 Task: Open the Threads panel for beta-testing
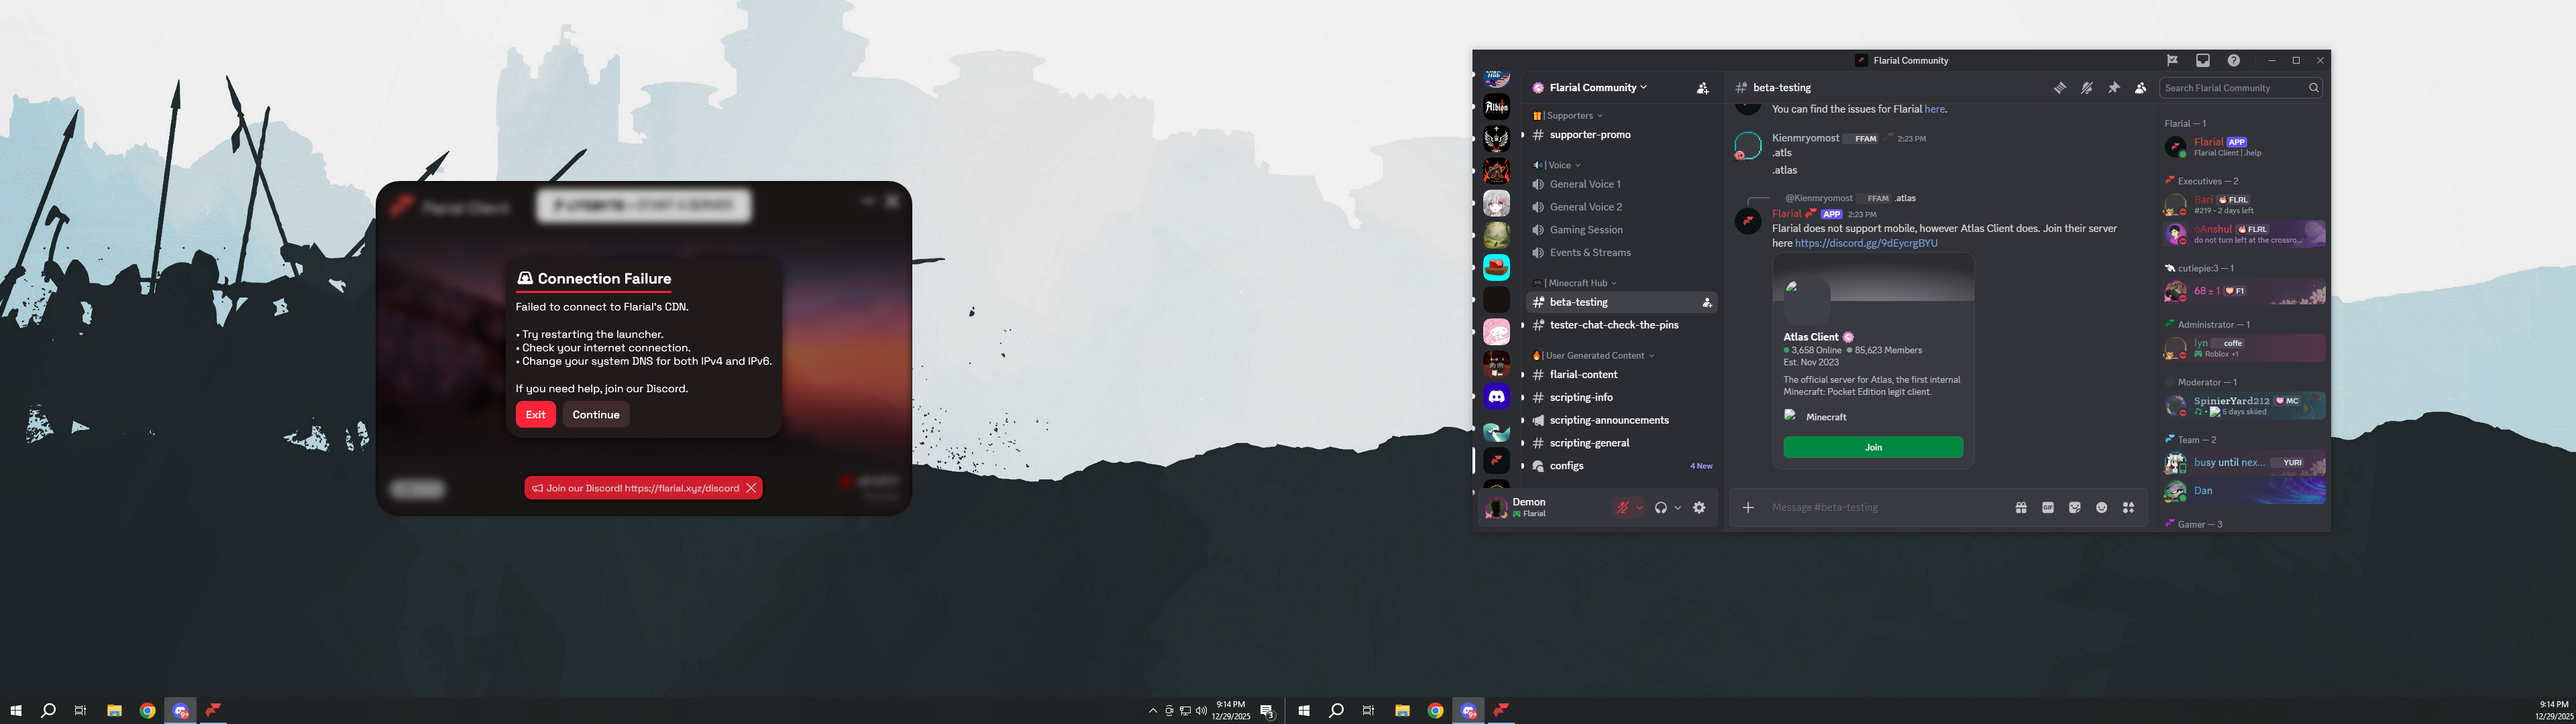(x=2060, y=88)
